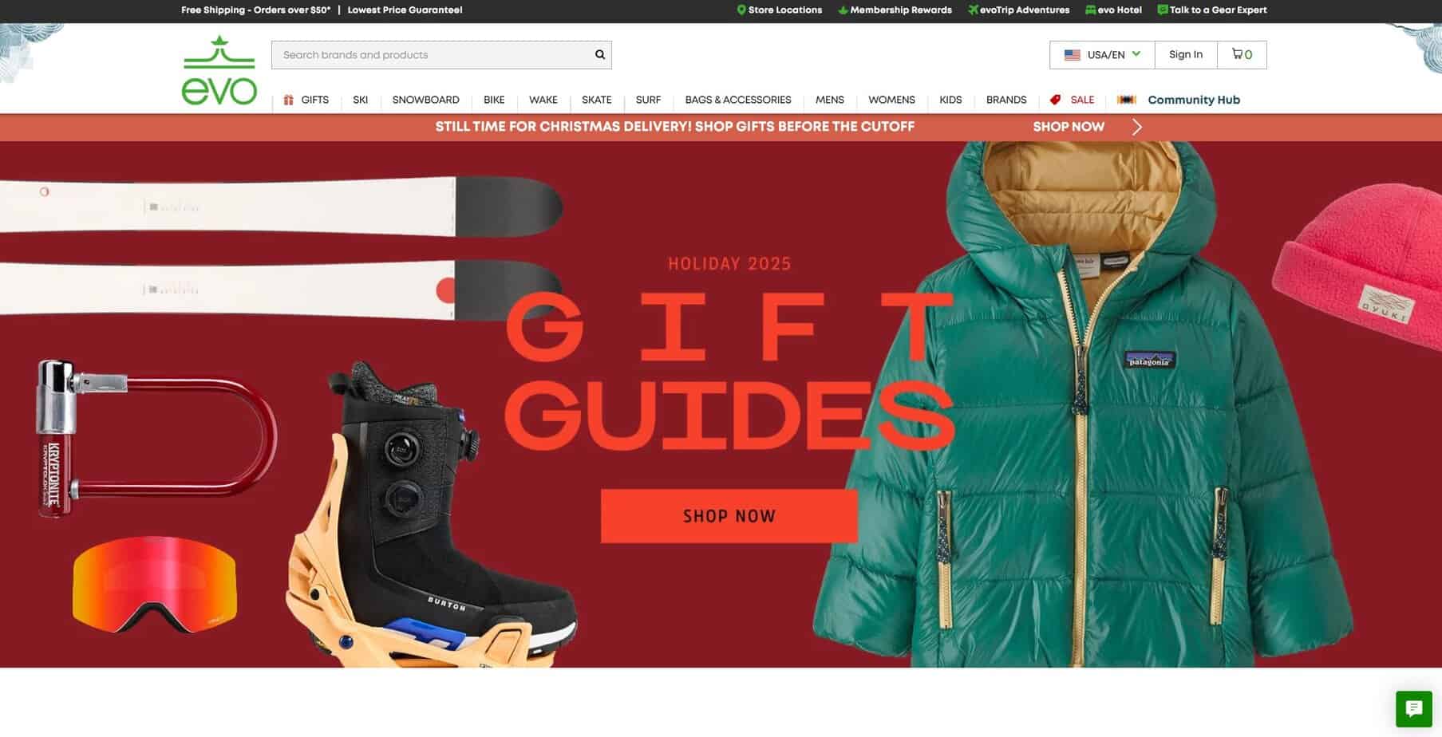The height and width of the screenshot is (737, 1442).
Task: Focus the search brands and products field
Action: click(431, 55)
